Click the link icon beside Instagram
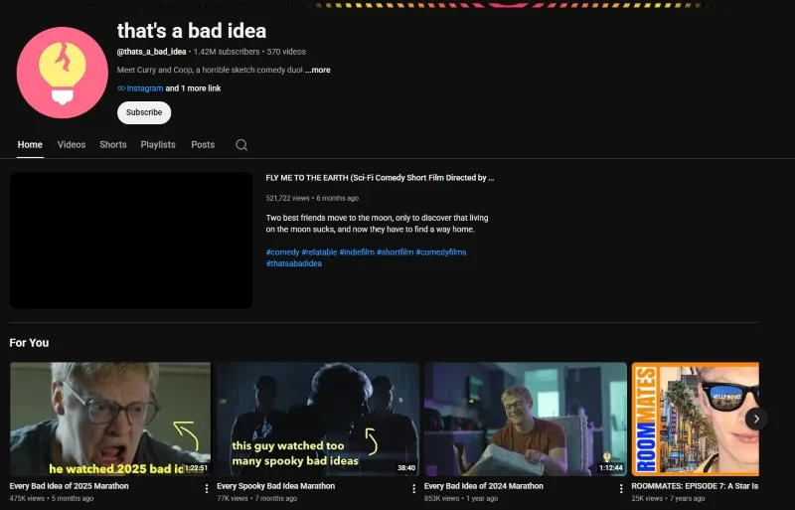 121,88
